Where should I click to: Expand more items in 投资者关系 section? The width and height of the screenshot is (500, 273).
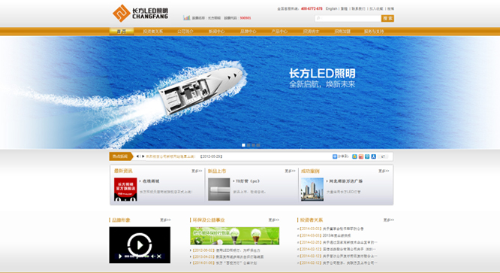tap(388, 220)
